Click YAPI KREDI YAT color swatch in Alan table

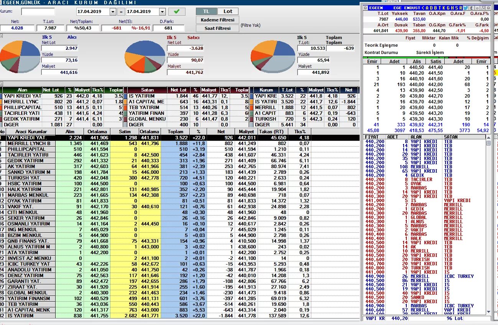click(x=1, y=96)
